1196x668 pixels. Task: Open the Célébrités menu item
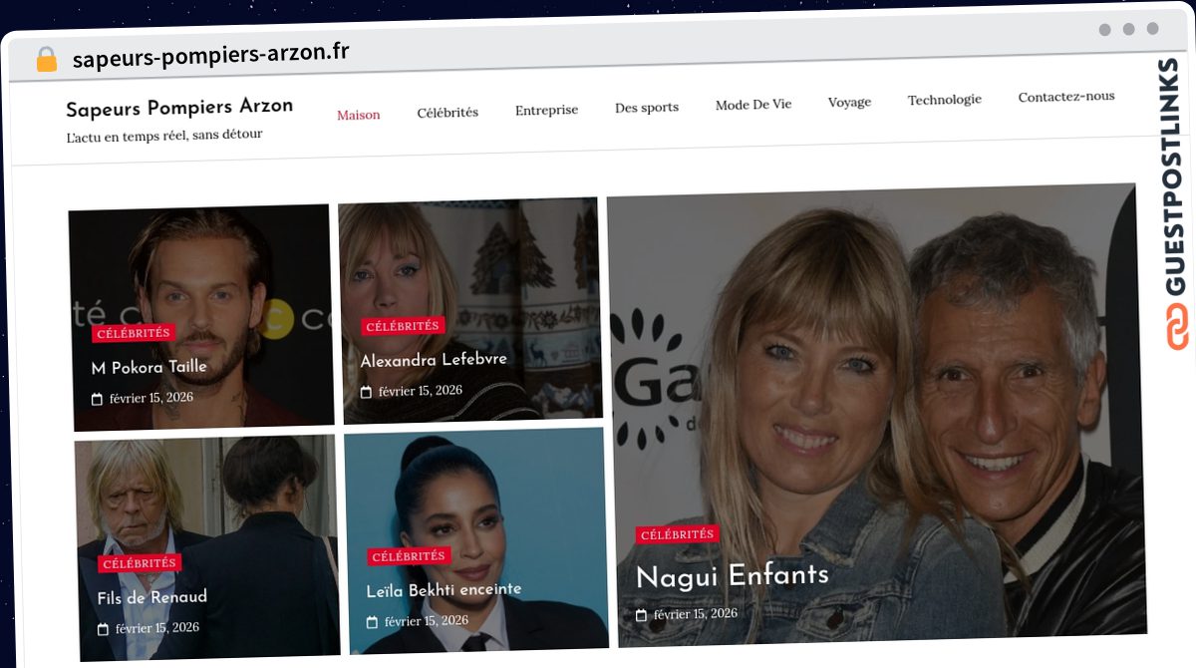448,113
